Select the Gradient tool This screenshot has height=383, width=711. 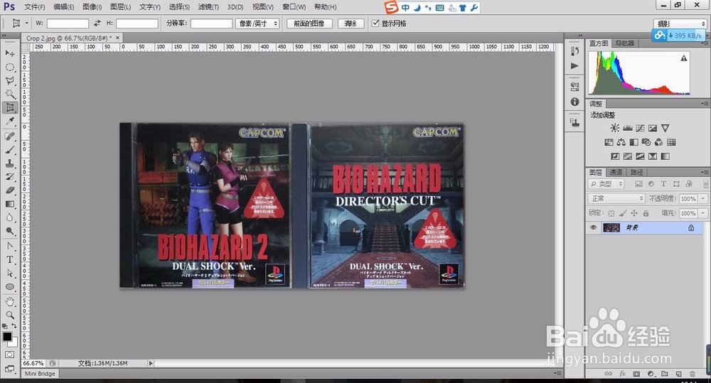[x=9, y=205]
